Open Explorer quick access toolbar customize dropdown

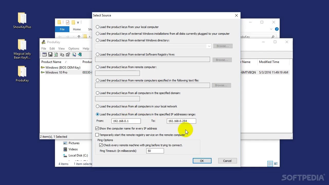(78, 22)
